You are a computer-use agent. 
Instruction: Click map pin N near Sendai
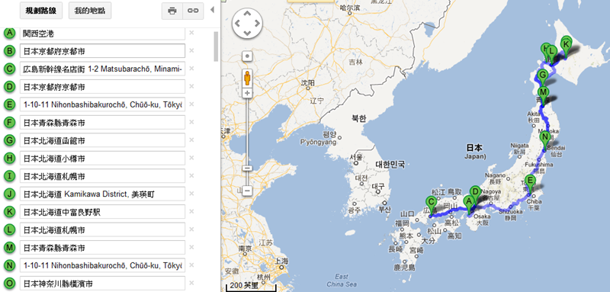coord(545,138)
